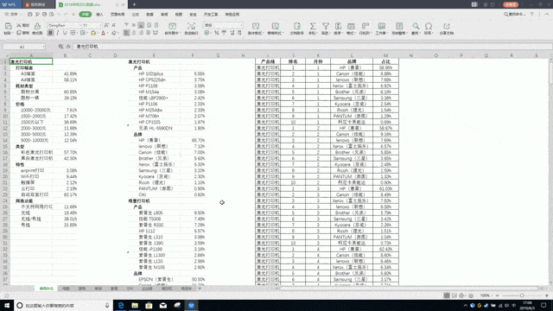
Task: Click the Wrap Text (自动换行) icon
Action: click(191, 26)
